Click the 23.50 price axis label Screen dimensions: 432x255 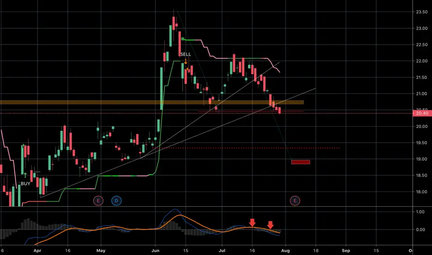[x=422, y=12]
